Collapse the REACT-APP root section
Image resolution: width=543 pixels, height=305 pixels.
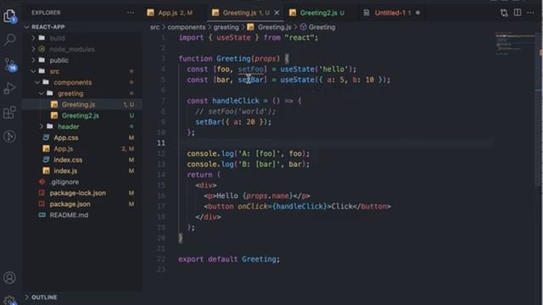tap(48, 26)
